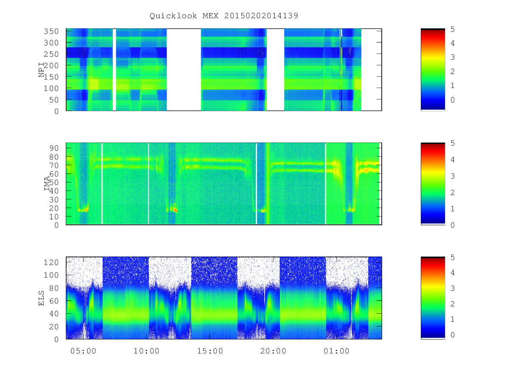Click the color scale bar beside the NPI panel

[x=433, y=70]
